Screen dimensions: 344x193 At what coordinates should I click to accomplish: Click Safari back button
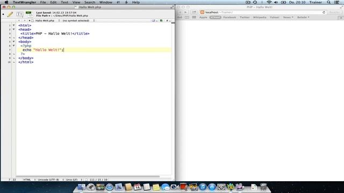[180, 12]
